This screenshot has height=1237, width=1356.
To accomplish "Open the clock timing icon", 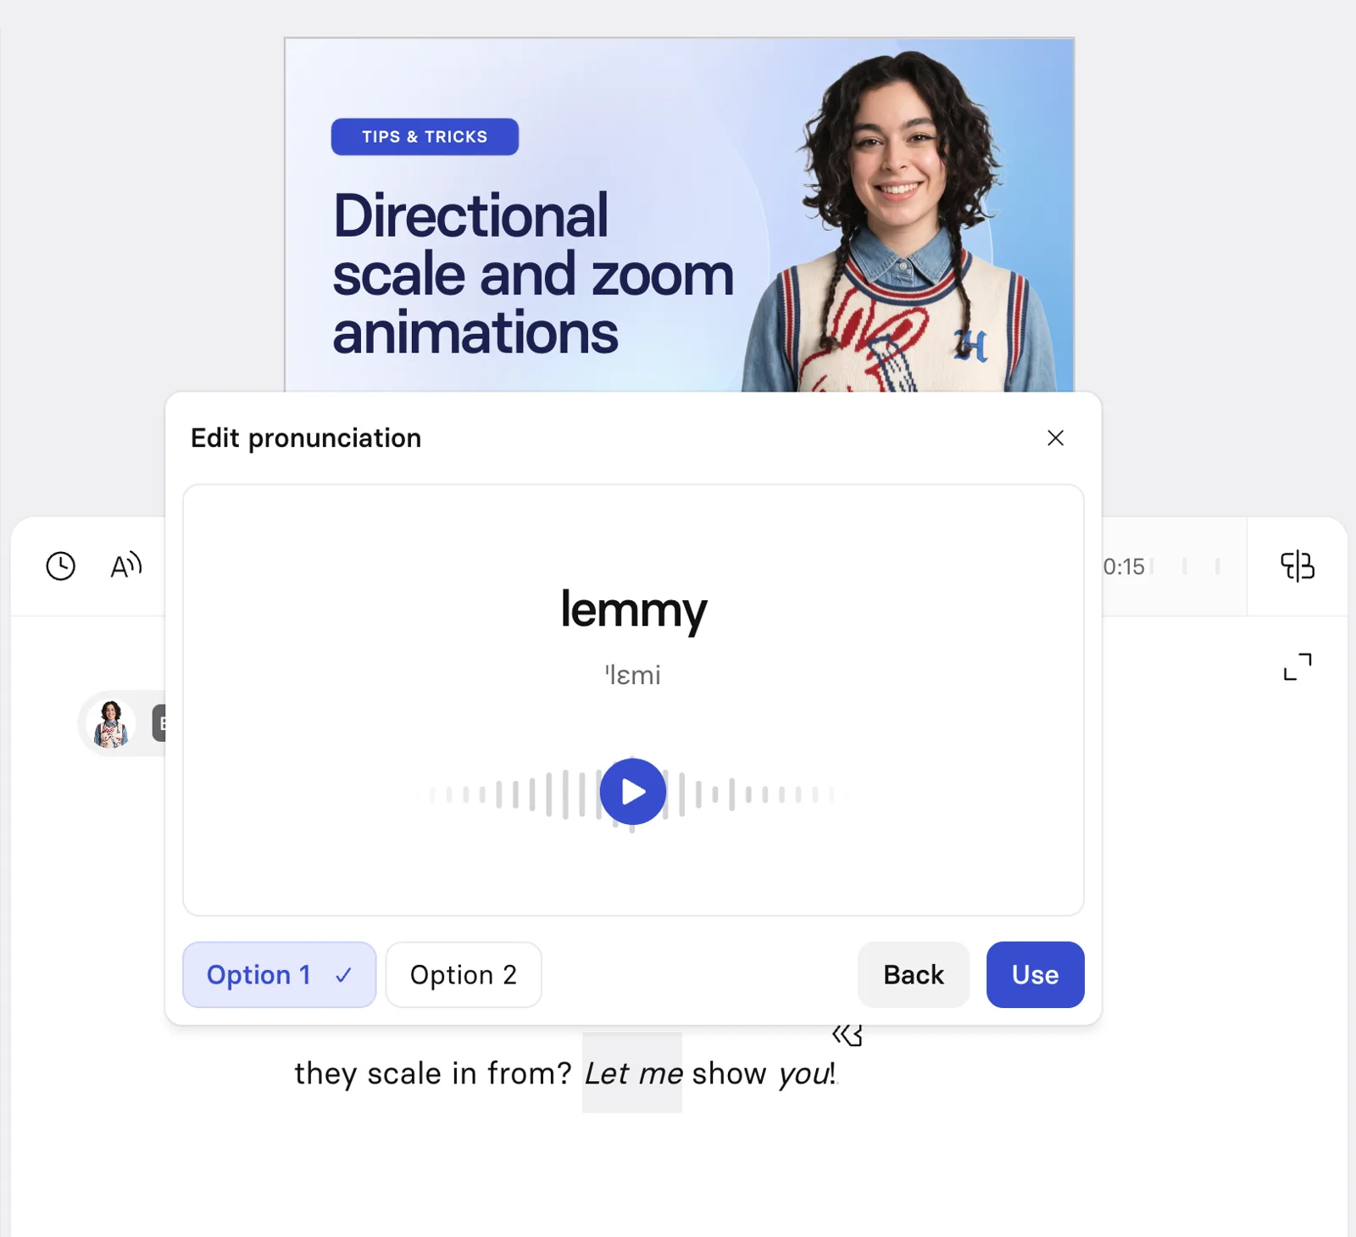I will [x=60, y=566].
